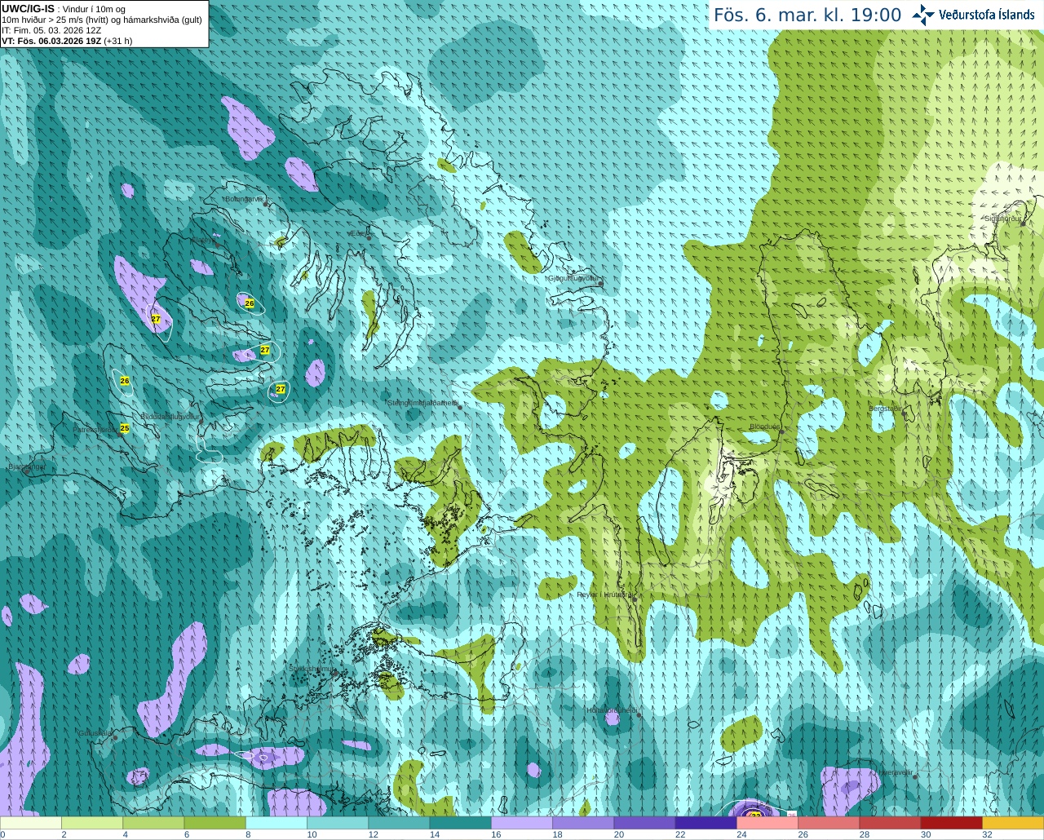Click the Gjögurflugvöllur station label
The width and height of the screenshot is (1044, 840).
574,278
